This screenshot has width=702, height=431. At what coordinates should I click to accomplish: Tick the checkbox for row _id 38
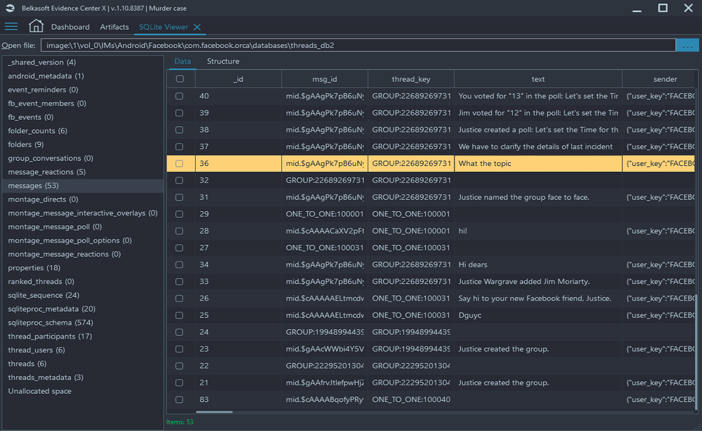180,130
